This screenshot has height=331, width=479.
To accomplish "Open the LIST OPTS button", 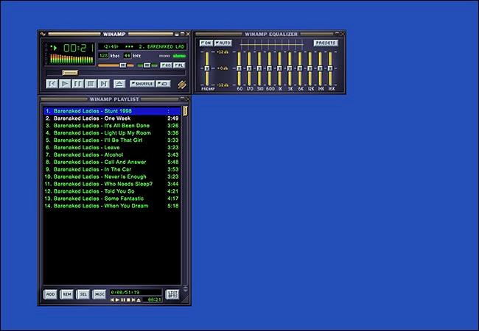I will (x=172, y=294).
